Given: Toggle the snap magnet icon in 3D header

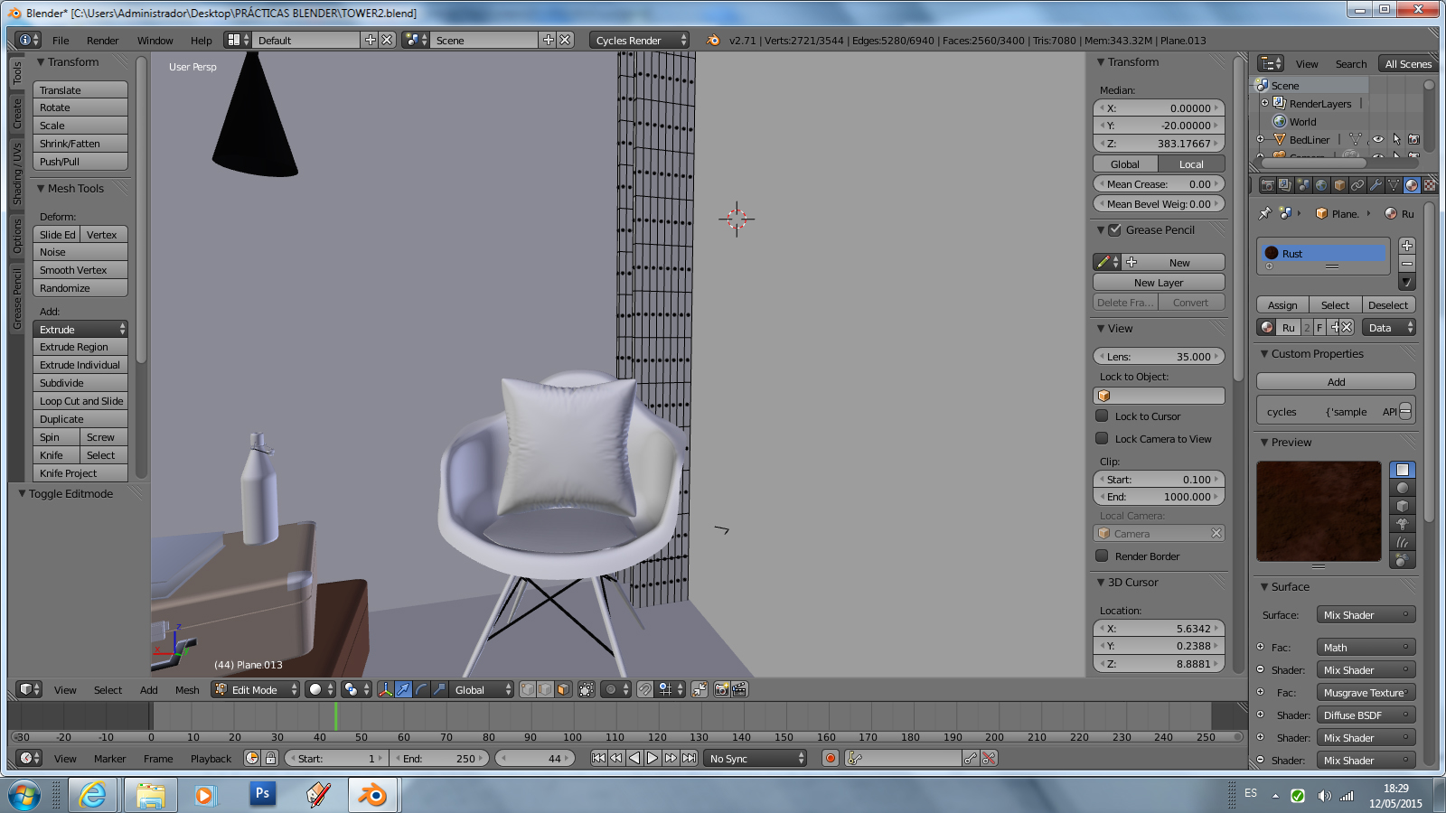Looking at the screenshot, I should [x=644, y=689].
